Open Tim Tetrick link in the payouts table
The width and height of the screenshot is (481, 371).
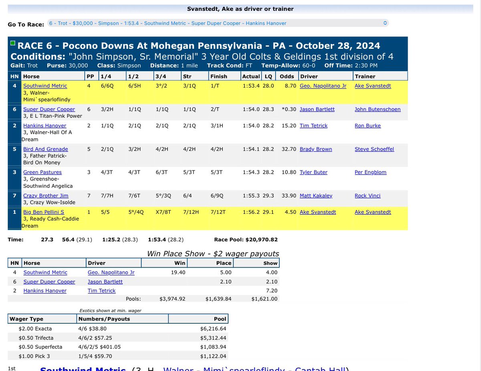point(101,291)
